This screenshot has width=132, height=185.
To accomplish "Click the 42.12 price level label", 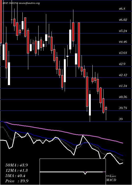I will (123, 75).
